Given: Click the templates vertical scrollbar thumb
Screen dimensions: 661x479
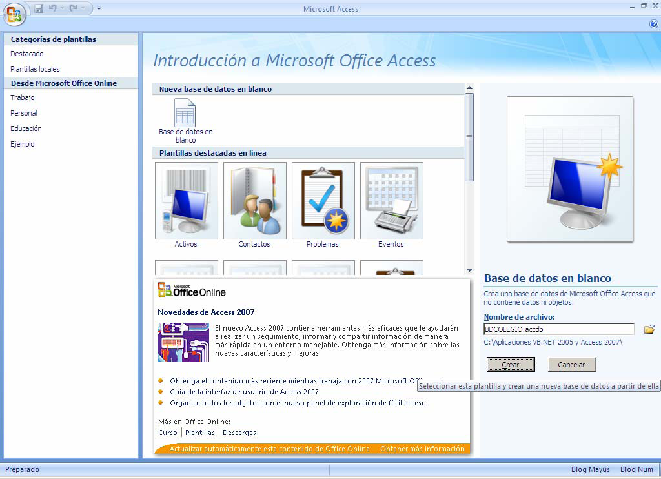Looking at the screenshot, I should [x=469, y=137].
